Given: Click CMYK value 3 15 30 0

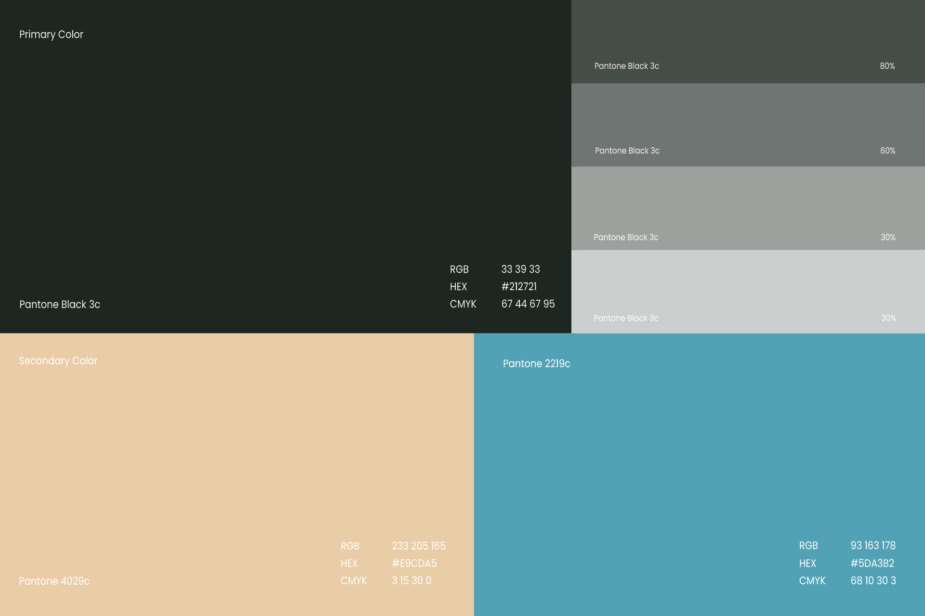Looking at the screenshot, I should (x=411, y=581).
